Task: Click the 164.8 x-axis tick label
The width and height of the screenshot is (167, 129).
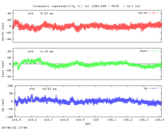Action: (64, 120)
